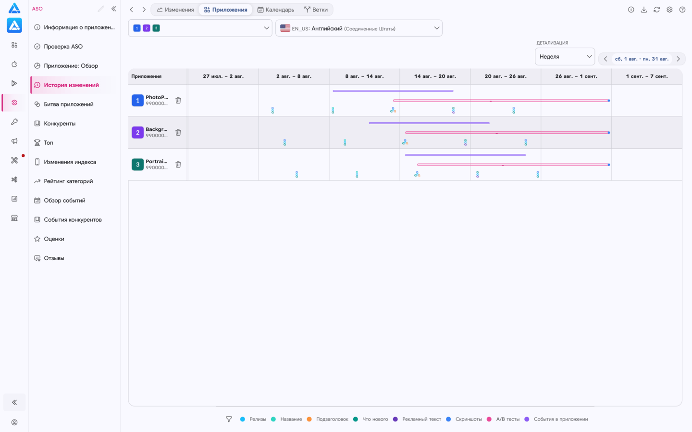Go back with the left arrow
Viewport: 692px width, 432px height.
131,10
